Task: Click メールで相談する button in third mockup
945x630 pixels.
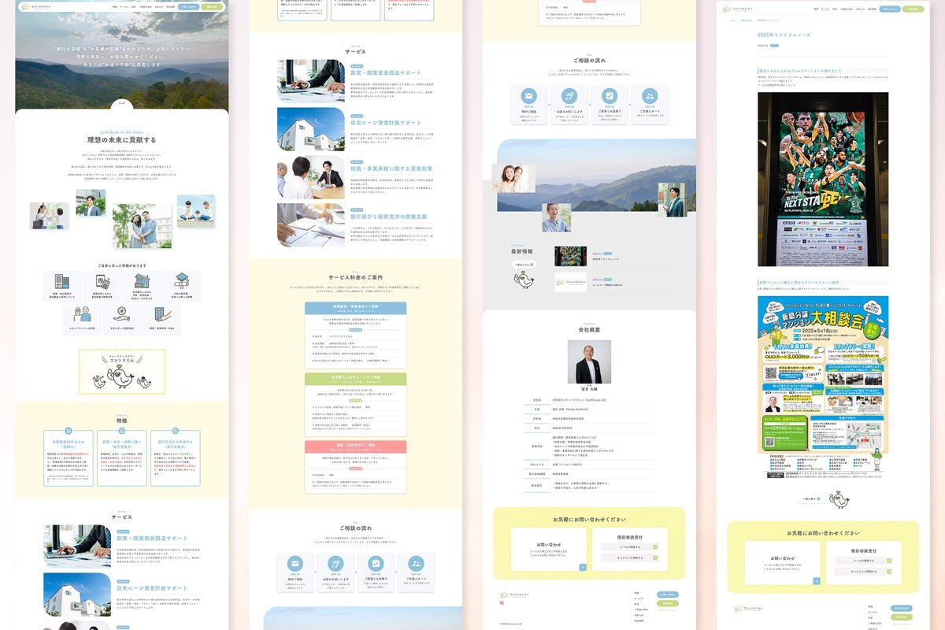Action: pyautogui.click(x=629, y=547)
